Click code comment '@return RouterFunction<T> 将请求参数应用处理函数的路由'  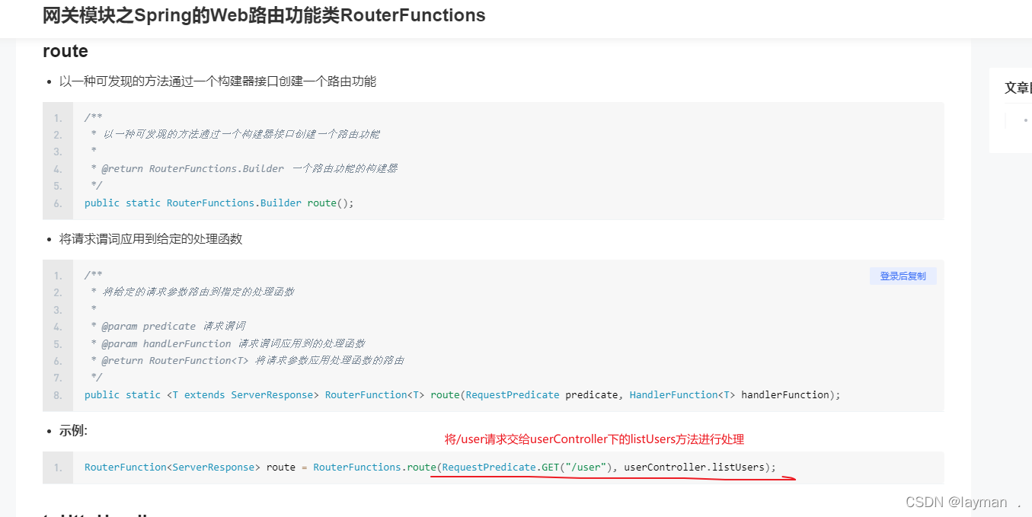pos(252,360)
